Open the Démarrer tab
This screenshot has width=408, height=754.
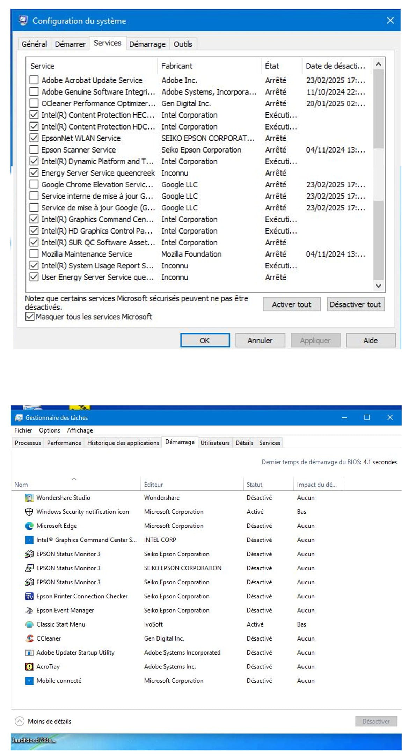tap(70, 44)
